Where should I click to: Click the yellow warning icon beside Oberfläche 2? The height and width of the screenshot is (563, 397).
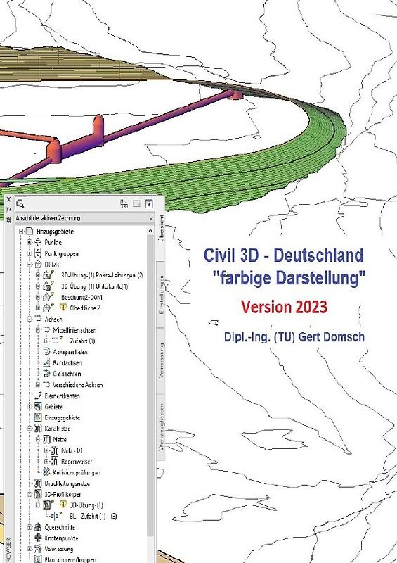[63, 308]
